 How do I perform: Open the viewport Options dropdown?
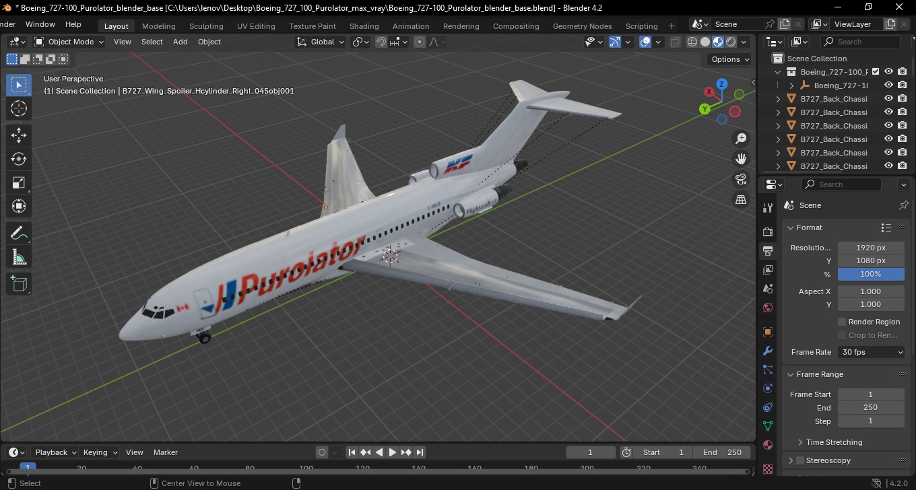[x=731, y=59]
